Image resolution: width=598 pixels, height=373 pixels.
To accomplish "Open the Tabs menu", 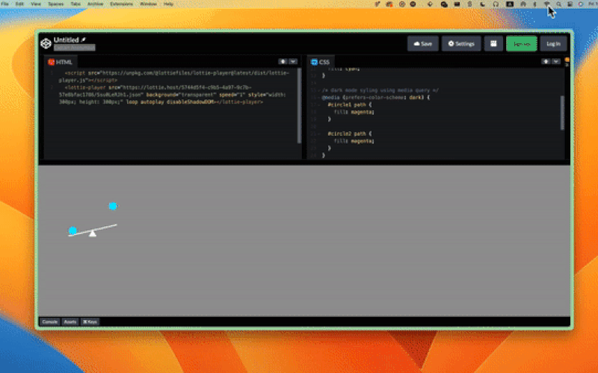I will coord(75,4).
